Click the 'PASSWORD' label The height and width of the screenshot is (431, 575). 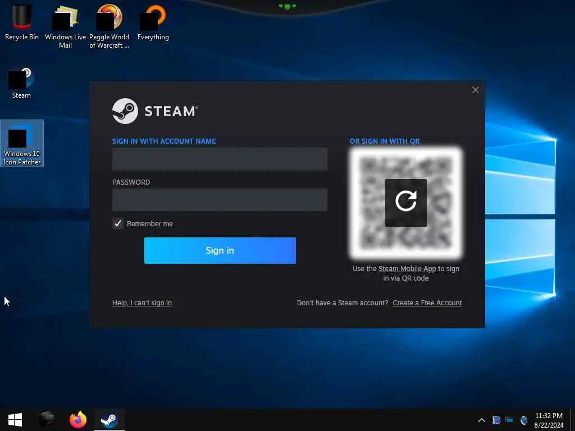[x=131, y=182]
